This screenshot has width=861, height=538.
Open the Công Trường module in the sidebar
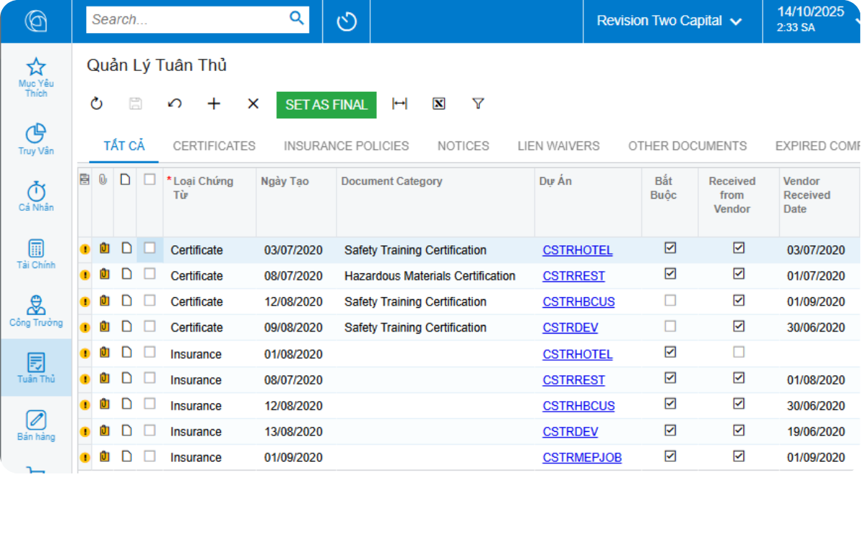point(36,311)
